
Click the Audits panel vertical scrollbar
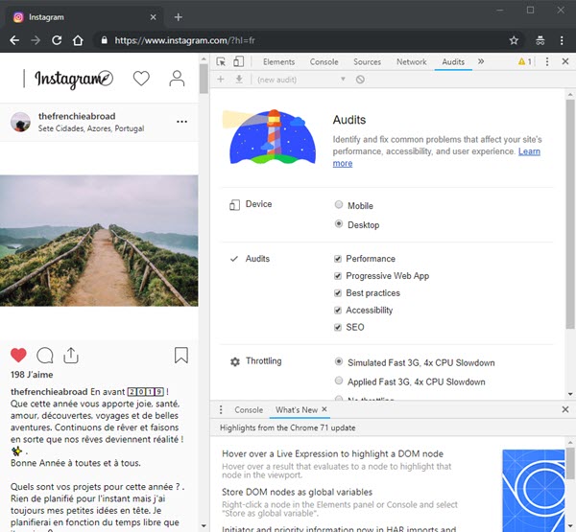point(570,214)
